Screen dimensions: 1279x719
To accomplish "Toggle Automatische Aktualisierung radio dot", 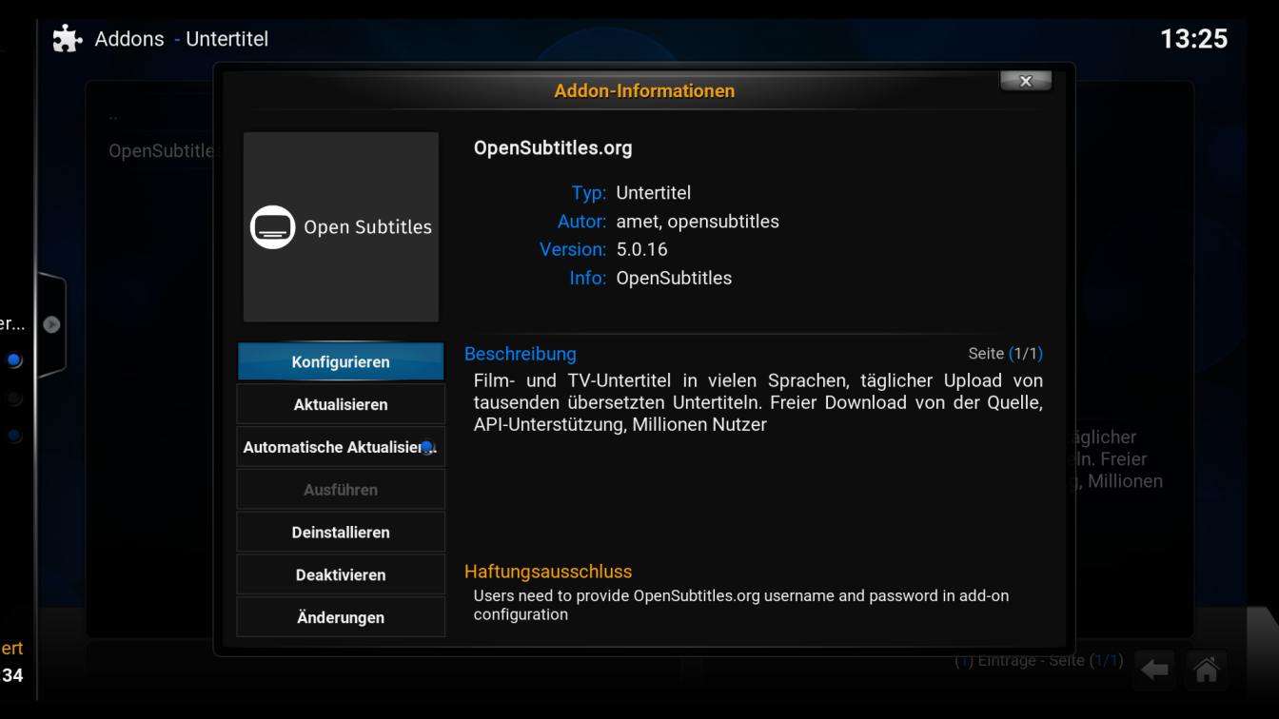I will tap(427, 447).
